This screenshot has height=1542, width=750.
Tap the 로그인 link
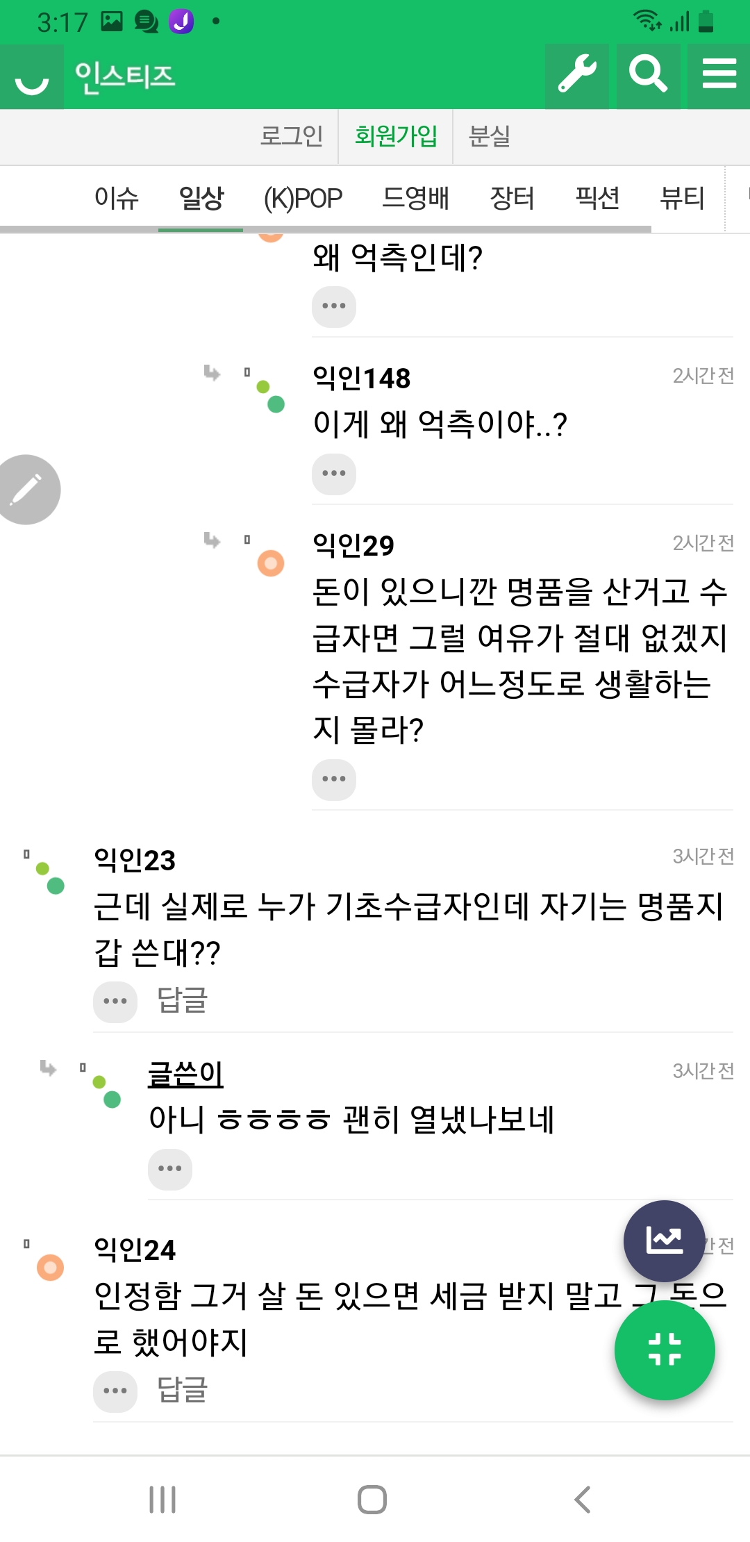292,136
